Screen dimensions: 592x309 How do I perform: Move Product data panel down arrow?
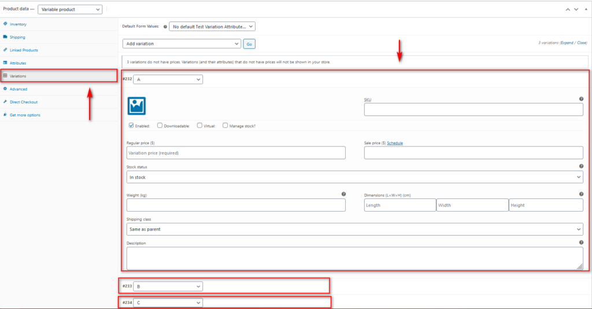(576, 9)
